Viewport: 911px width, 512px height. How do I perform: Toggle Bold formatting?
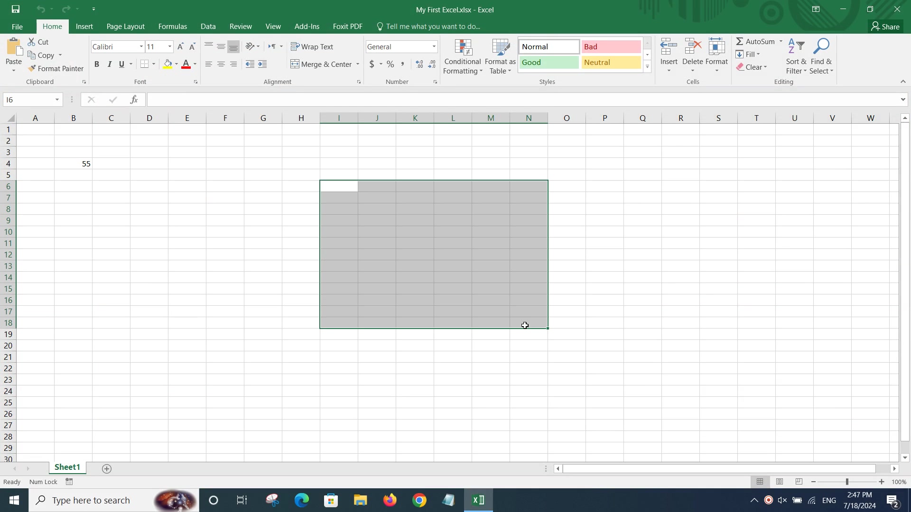(97, 64)
